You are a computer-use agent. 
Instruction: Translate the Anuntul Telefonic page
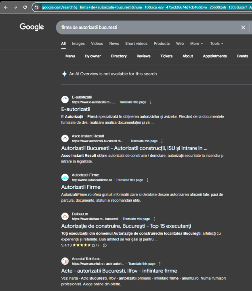point(142,264)
